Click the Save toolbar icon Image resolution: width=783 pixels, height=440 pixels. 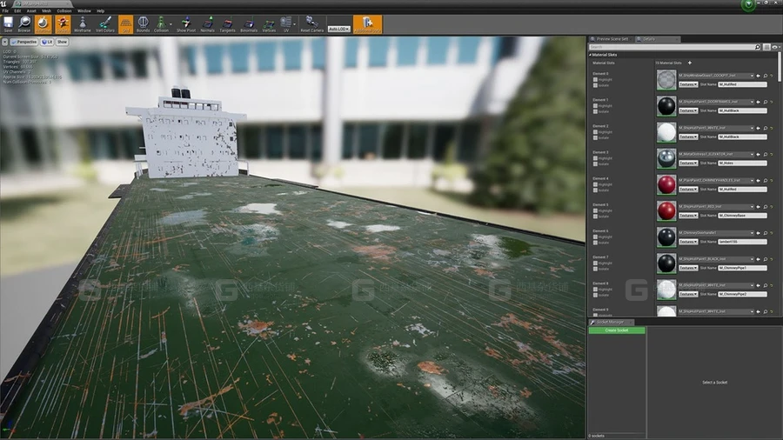[8, 23]
